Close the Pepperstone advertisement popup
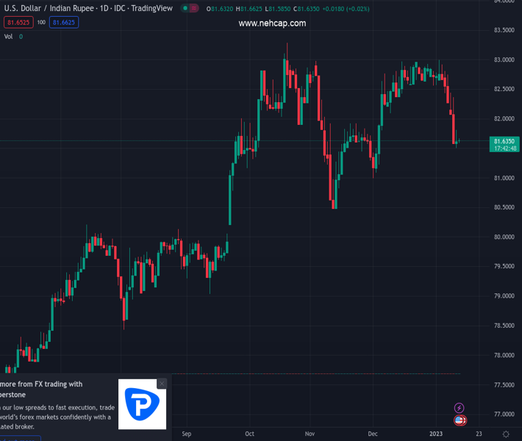This screenshot has height=441, width=522. coord(162,384)
